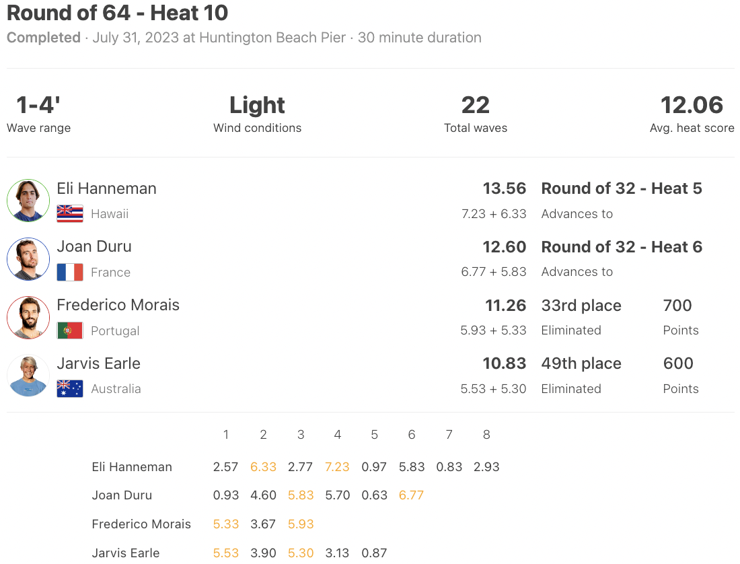Click the Round of 64 - Heat 10 title
740x564 pixels.
tap(118, 13)
